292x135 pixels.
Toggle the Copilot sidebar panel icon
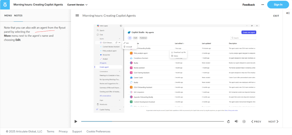pos(121,26)
